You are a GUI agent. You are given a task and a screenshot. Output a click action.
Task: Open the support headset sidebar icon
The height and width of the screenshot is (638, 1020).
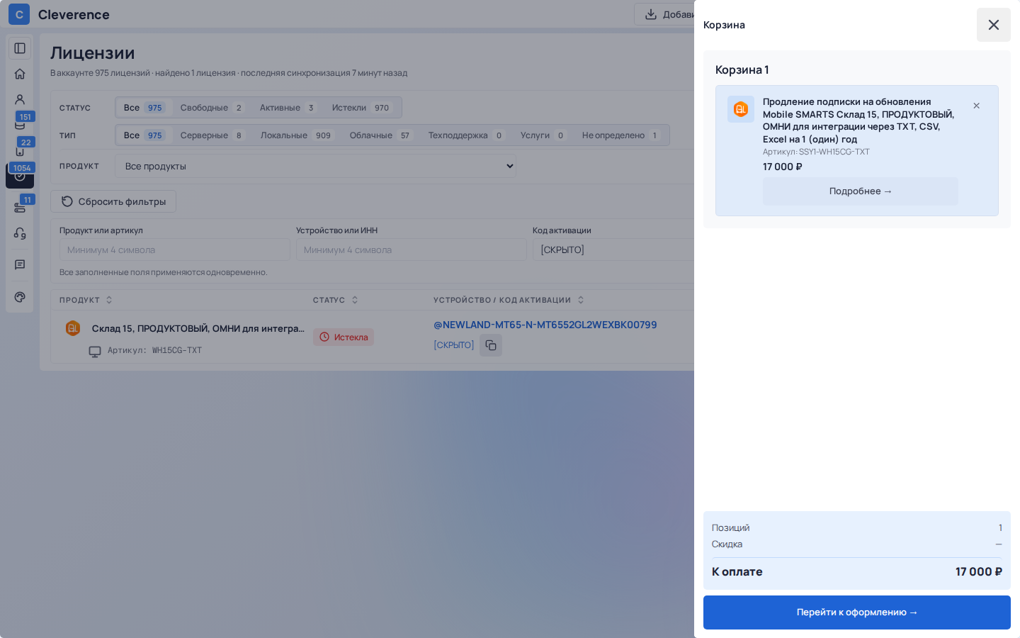coord(20,233)
